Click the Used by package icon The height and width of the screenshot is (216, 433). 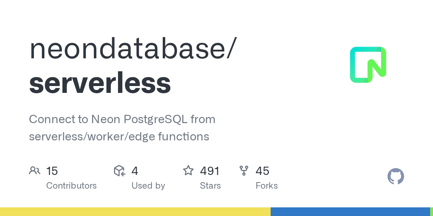click(x=119, y=171)
